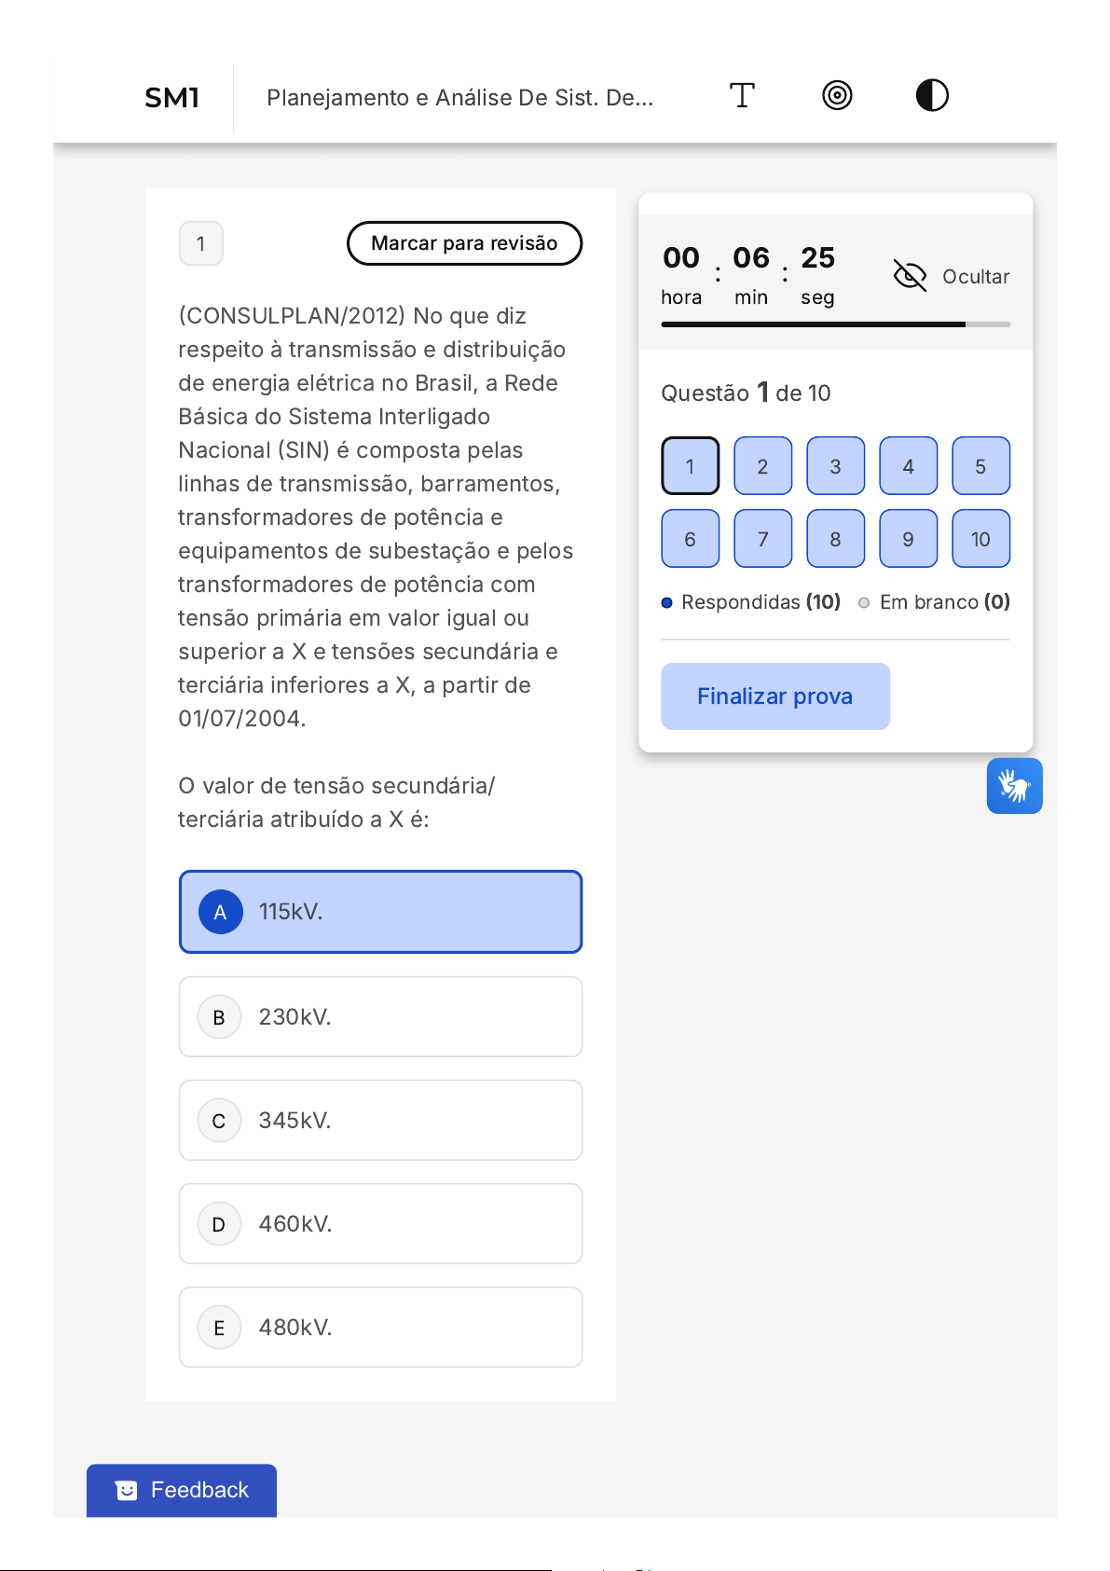Mark this question for review
The width and height of the screenshot is (1110, 1571).
pos(464,243)
